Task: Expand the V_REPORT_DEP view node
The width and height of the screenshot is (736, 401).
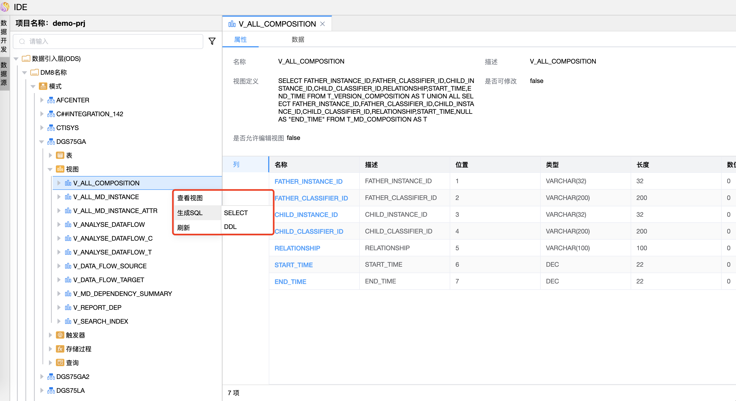Action: click(59, 307)
